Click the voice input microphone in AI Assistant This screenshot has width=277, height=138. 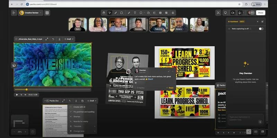260,122
